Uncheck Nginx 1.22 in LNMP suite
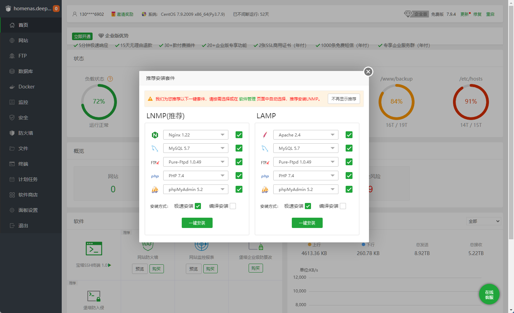This screenshot has width=514, height=313. click(239, 135)
